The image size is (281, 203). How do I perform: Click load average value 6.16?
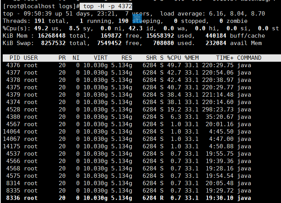pos(216,14)
